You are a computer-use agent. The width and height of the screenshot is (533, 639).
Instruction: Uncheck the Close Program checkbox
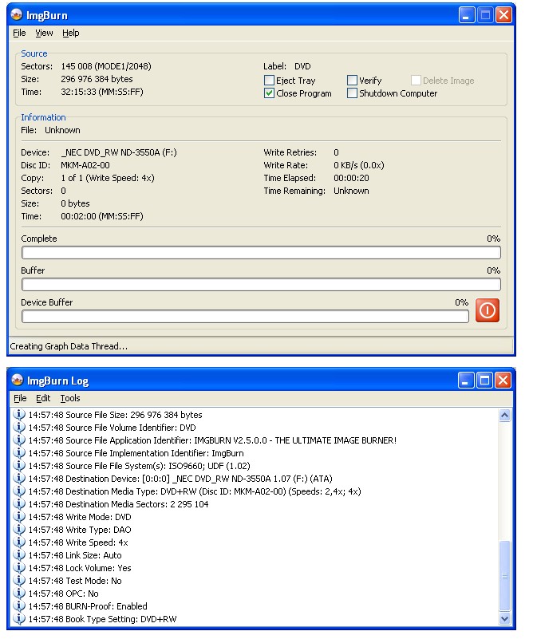pyautogui.click(x=269, y=93)
